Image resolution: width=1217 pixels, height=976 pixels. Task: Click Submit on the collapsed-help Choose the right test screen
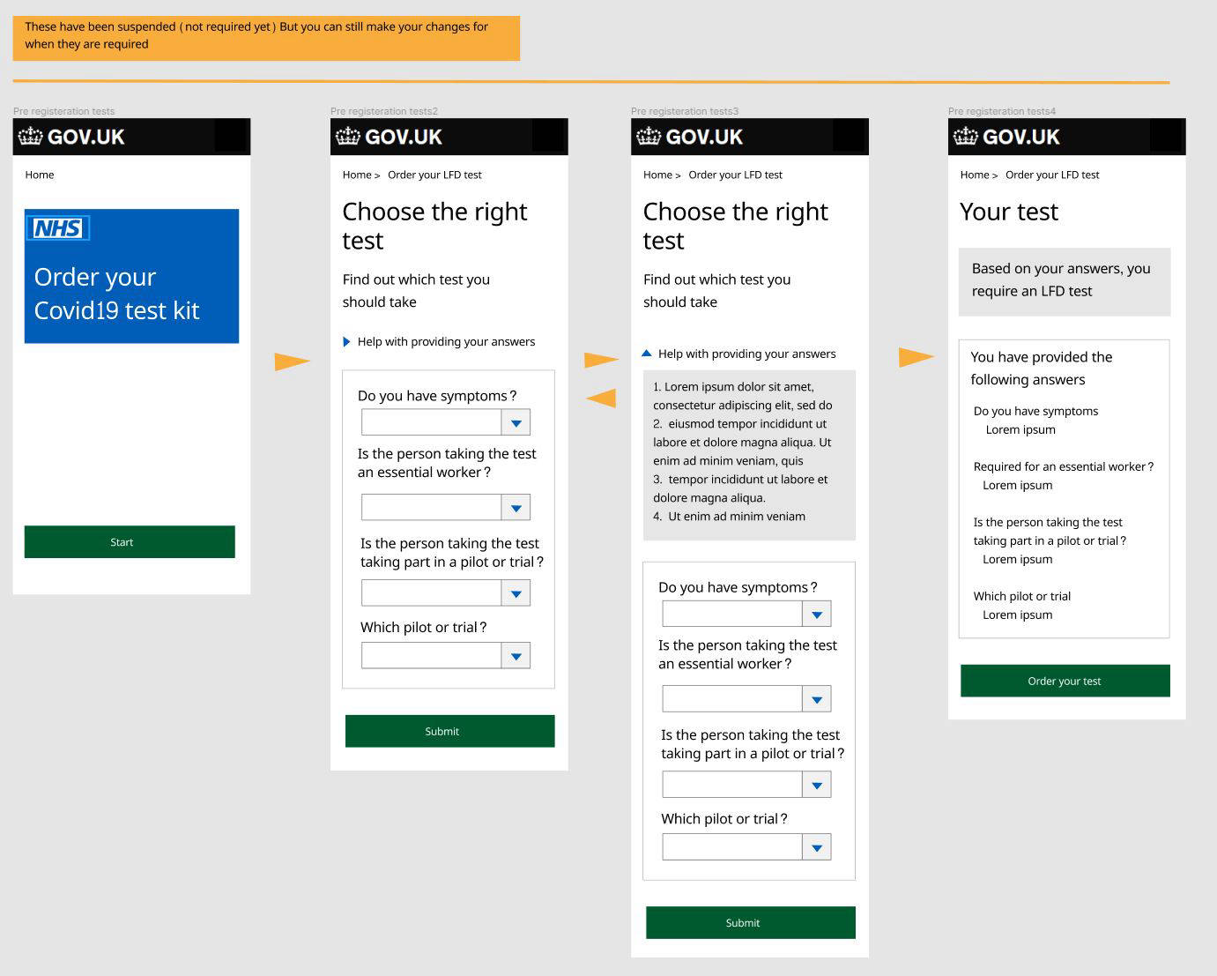pyautogui.click(x=449, y=731)
